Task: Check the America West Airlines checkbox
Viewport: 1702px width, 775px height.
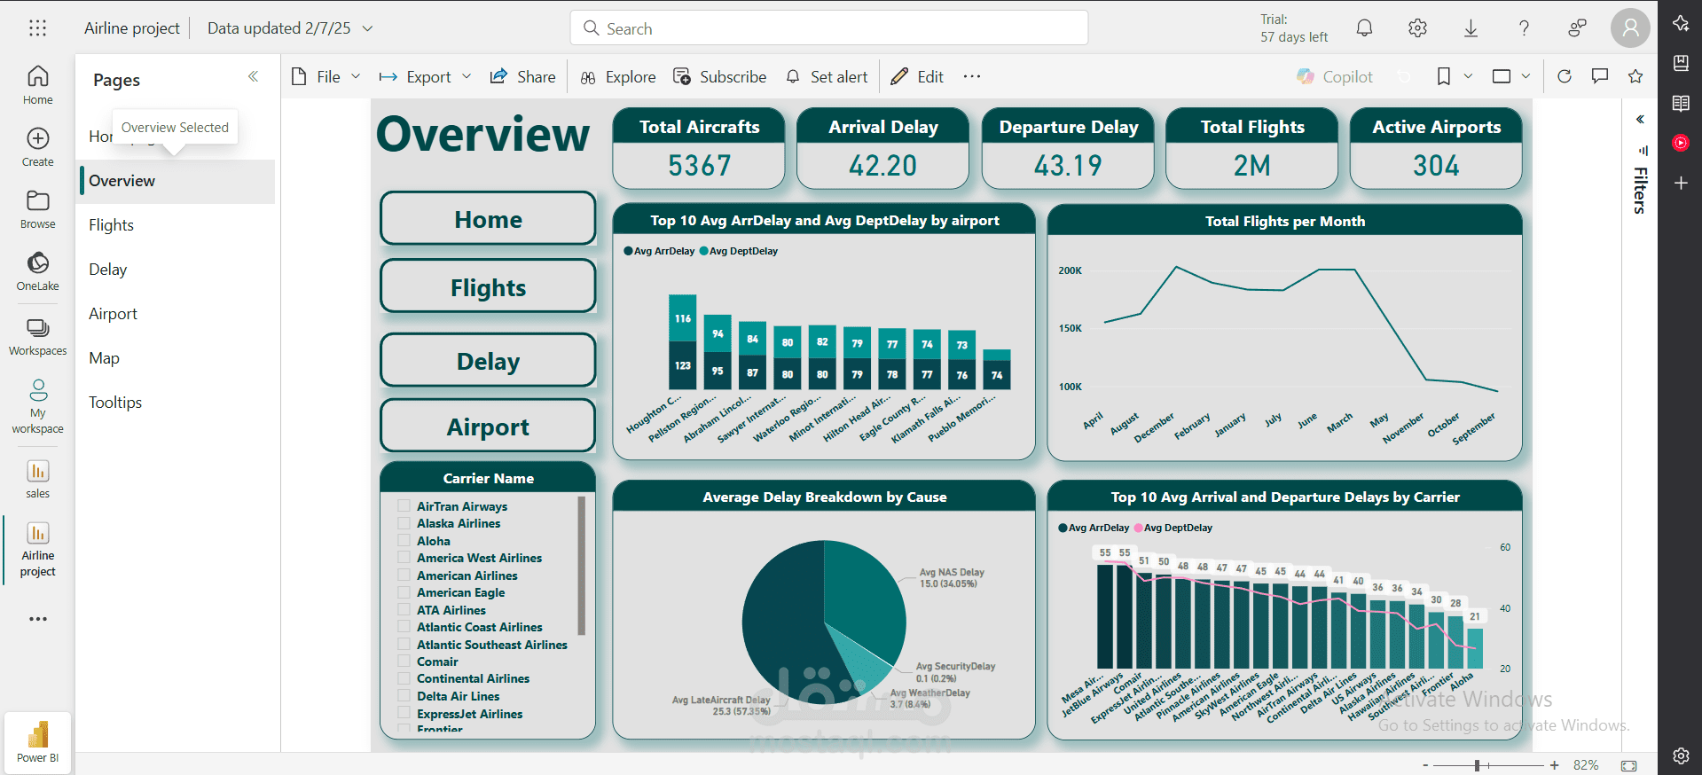Action: tap(404, 558)
